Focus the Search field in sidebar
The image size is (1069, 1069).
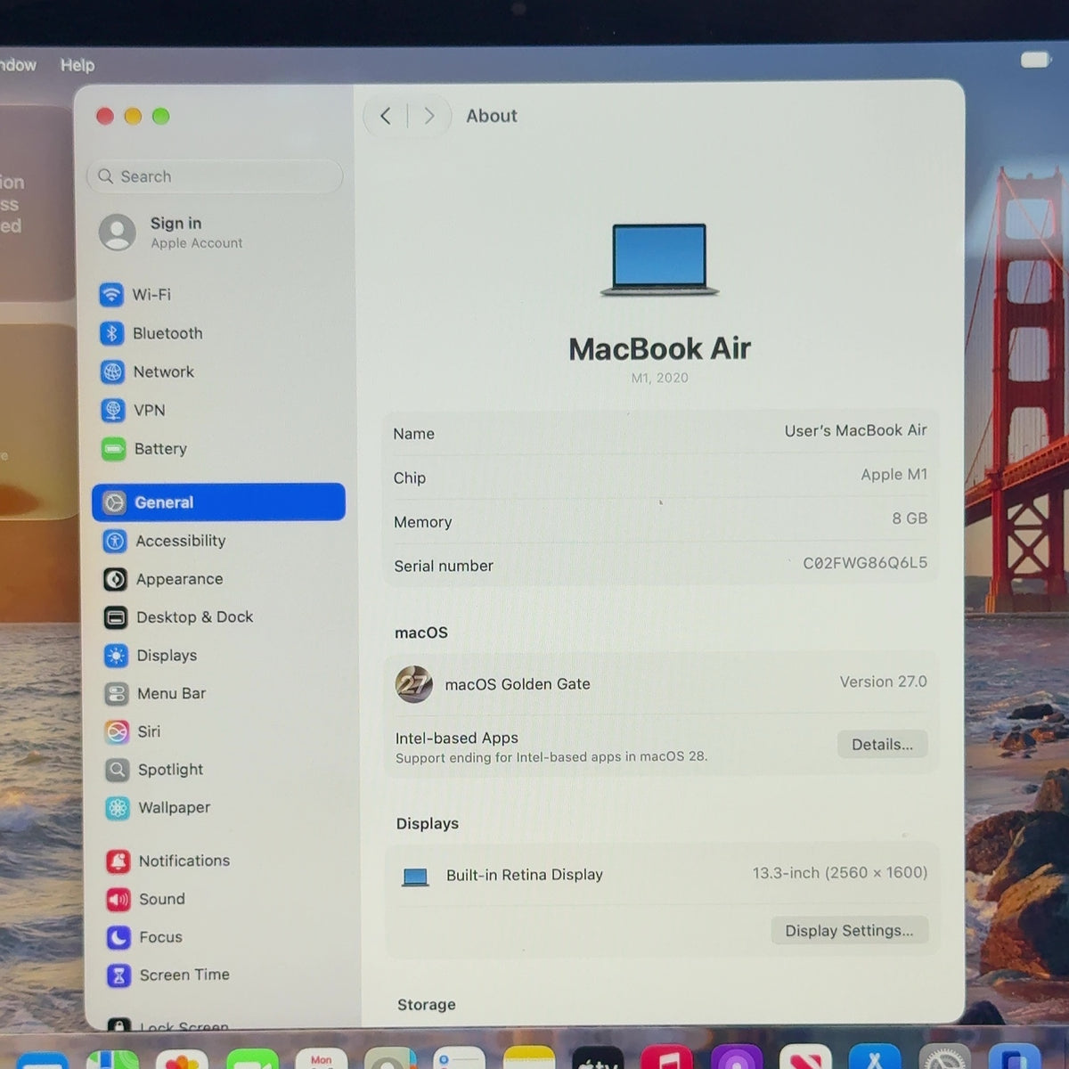[x=215, y=176]
